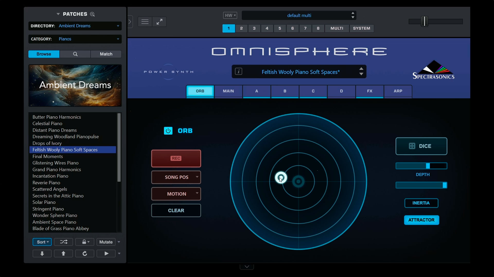
Task: Open the SYSTEM page
Action: click(x=361, y=28)
